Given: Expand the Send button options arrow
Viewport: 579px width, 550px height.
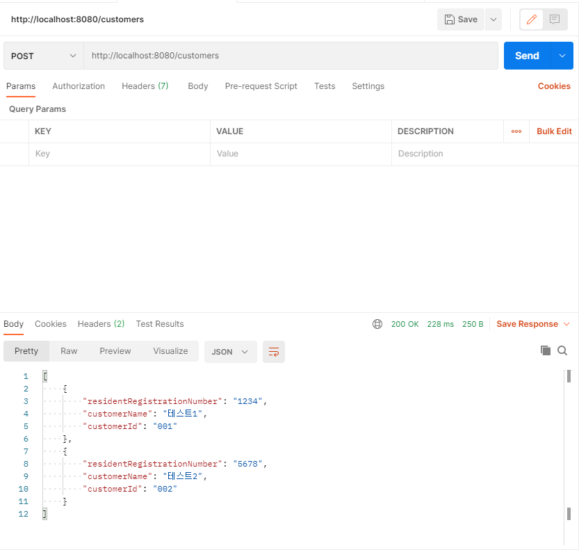Looking at the screenshot, I should point(562,56).
